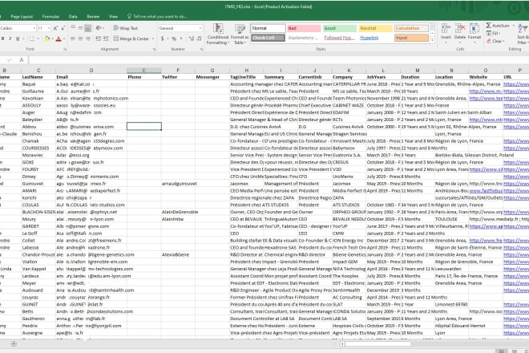Center text horizontally in cell

[80, 39]
